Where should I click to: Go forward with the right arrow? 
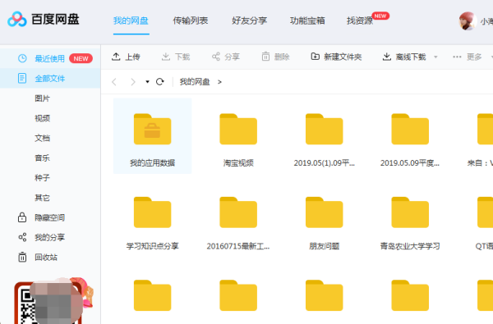[x=133, y=82]
